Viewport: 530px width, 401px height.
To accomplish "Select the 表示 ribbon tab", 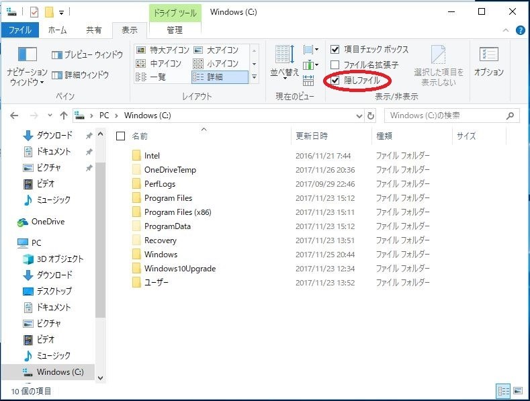I will 130,30.
